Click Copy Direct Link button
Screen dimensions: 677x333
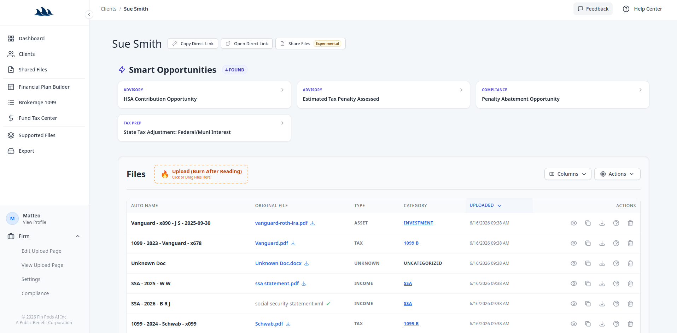pyautogui.click(x=193, y=43)
